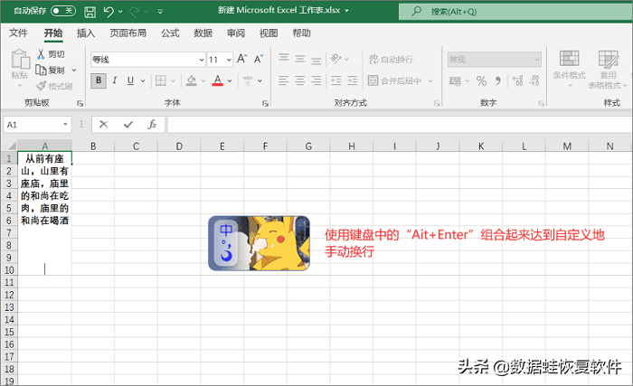Image resolution: width=633 pixels, height=386 pixels.
Task: Click the Select All corner triangle
Action: coord(12,146)
